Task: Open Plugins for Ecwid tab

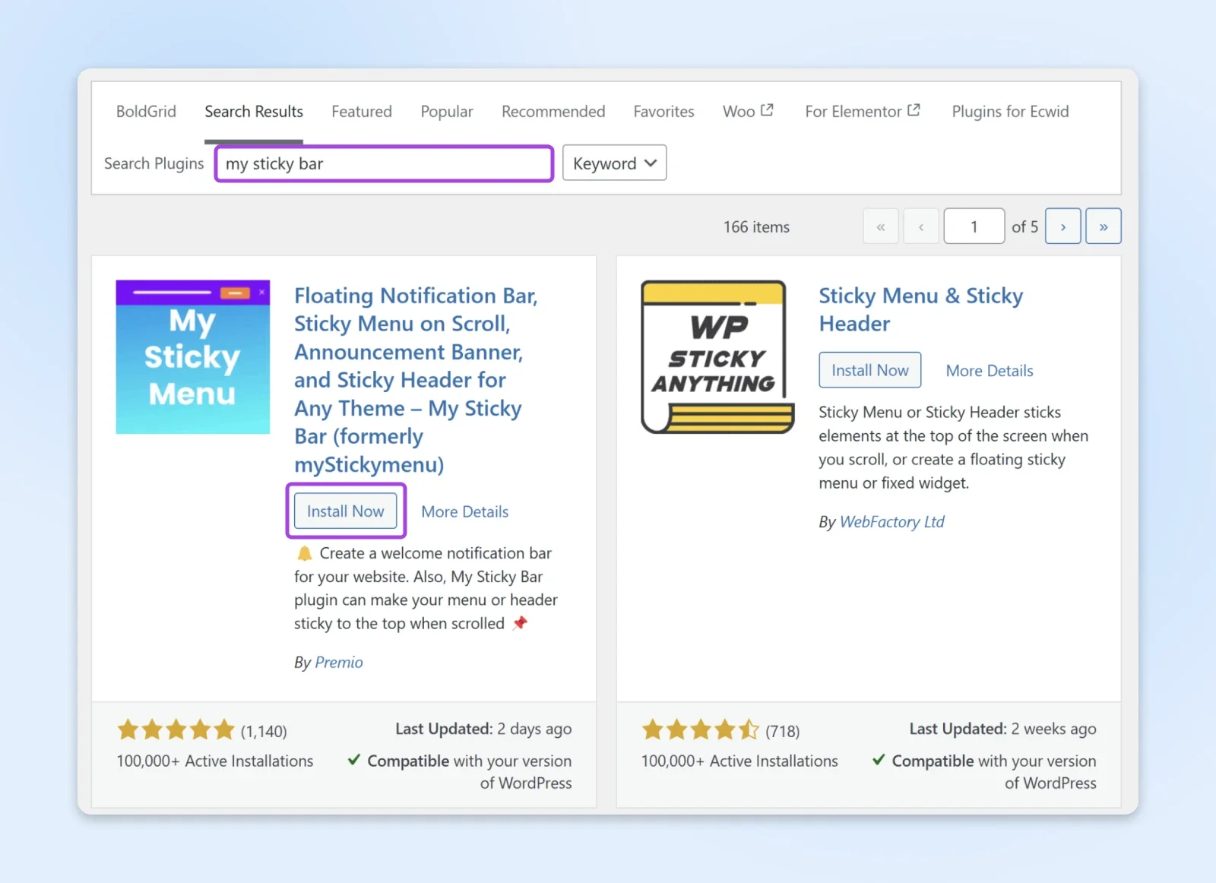Action: pyautogui.click(x=1010, y=112)
